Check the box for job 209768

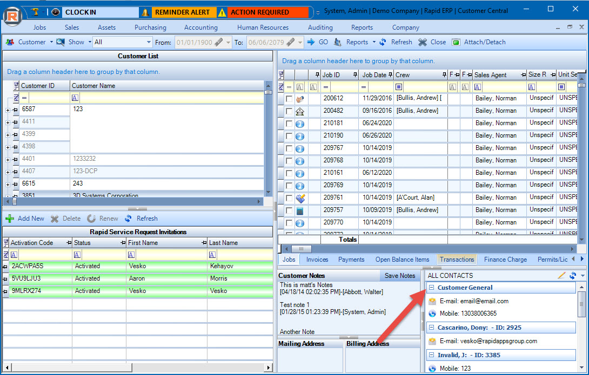click(289, 160)
